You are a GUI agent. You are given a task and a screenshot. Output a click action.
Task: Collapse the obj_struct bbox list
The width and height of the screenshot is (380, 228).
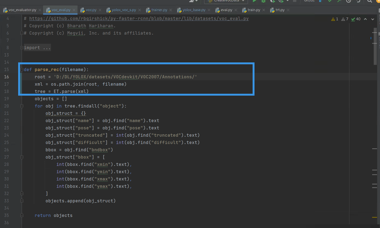point(22,157)
